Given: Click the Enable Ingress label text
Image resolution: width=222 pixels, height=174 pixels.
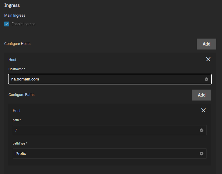Looking at the screenshot, I should 23,24.
